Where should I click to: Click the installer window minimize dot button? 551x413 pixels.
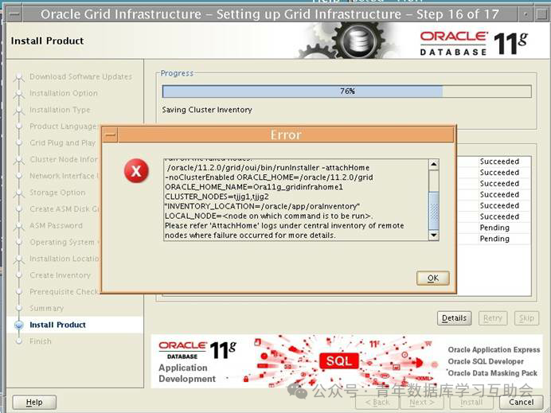[x=526, y=14]
